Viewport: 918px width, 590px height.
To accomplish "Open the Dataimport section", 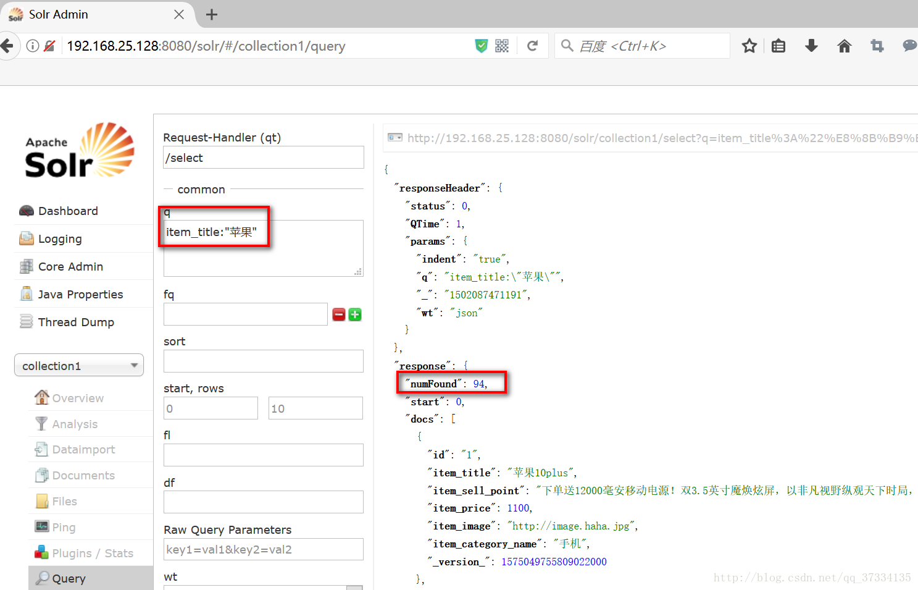I will tap(83, 449).
